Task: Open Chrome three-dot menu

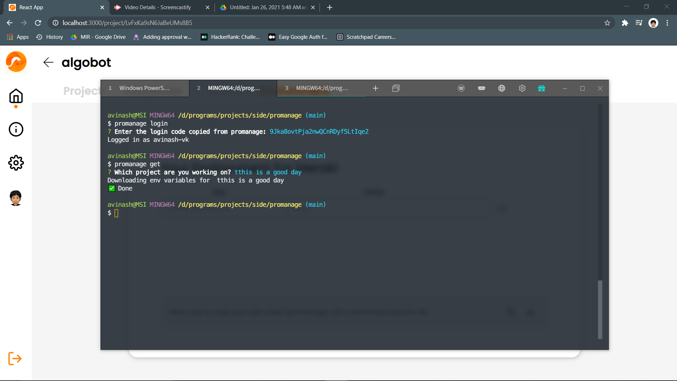Action: pyautogui.click(x=667, y=23)
